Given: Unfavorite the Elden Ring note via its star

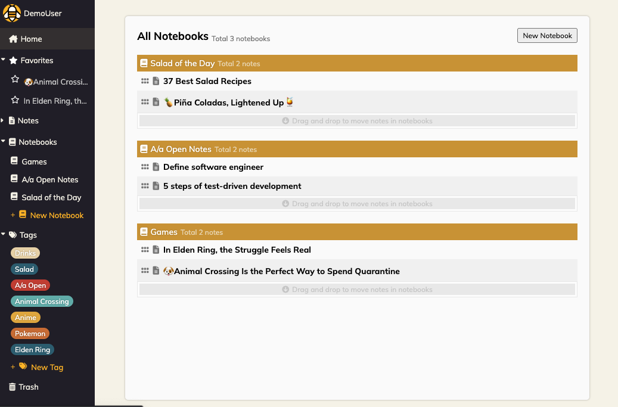Looking at the screenshot, I should (x=14, y=100).
